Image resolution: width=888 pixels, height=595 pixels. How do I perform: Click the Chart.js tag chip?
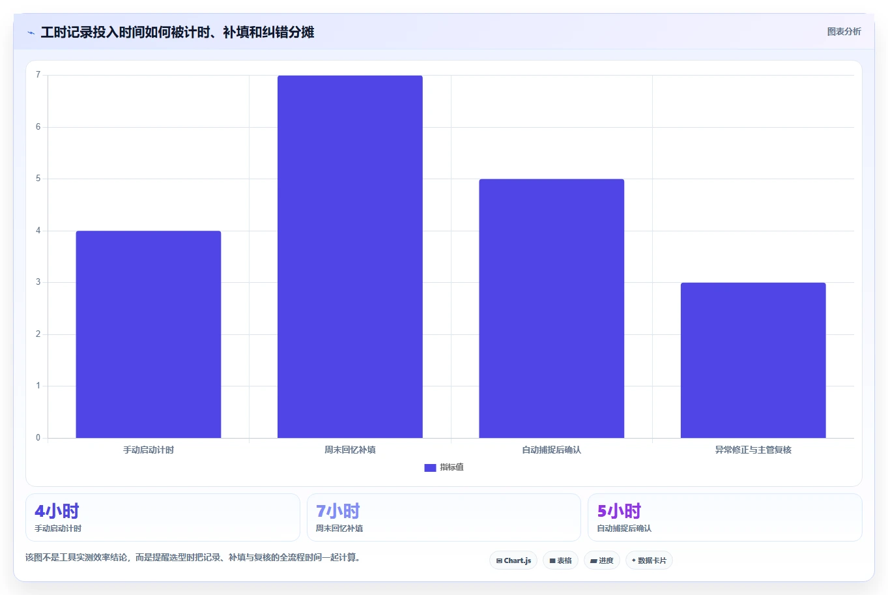513,560
